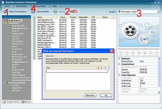Screen dimensions: 162x109
Task: Click the Stop button in preview controls
Action: [145, 53]
